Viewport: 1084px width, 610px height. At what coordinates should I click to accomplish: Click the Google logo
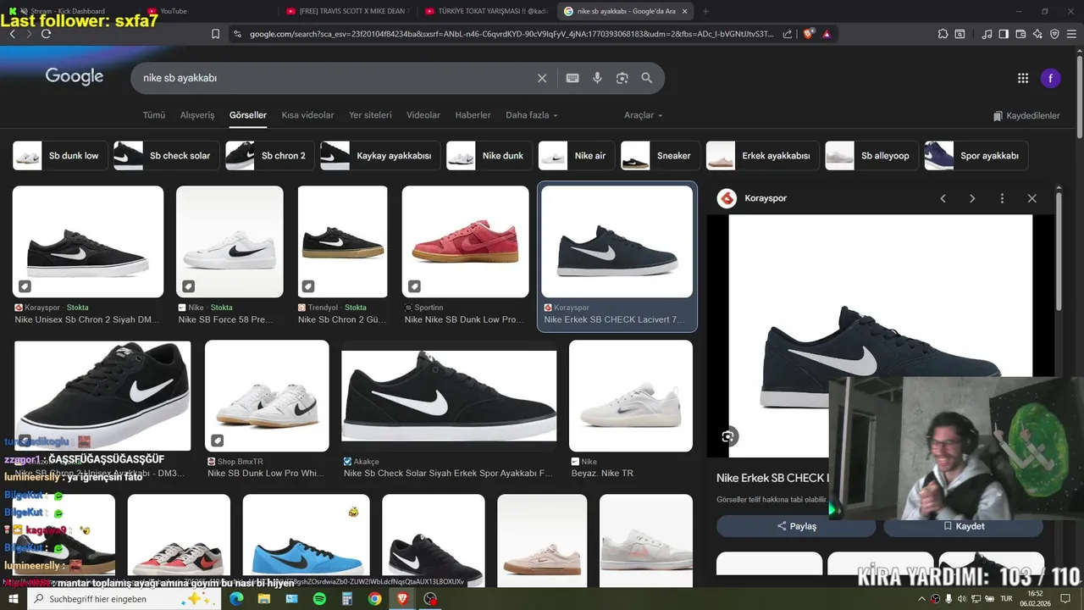75,76
